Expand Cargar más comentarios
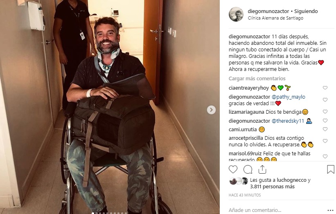336x214 pixels. tap(257, 79)
